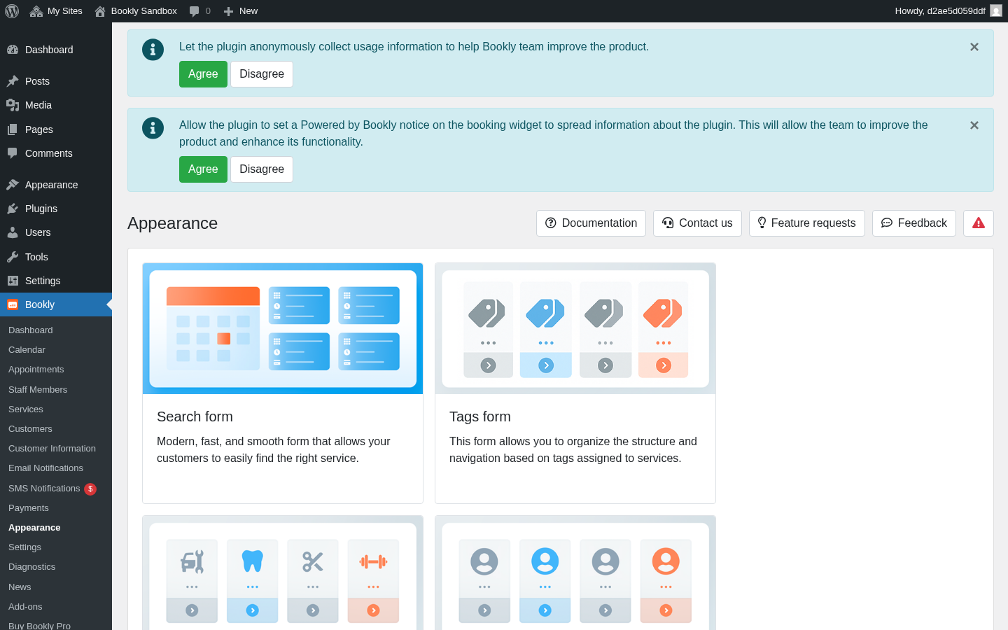This screenshot has width=1008, height=630.
Task: Open the New content menu
Action: 240,11
